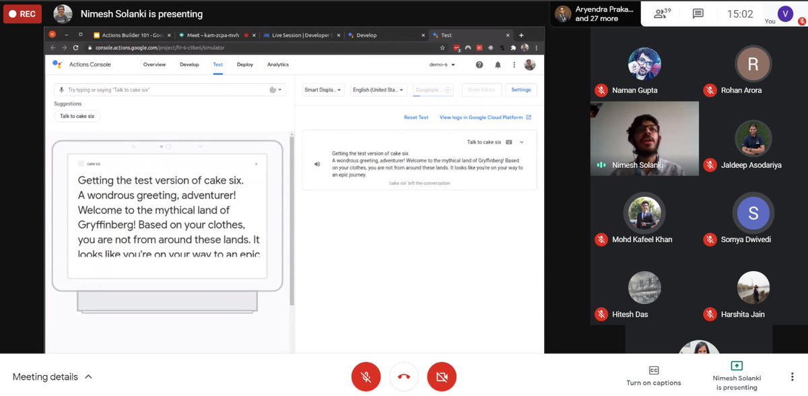Open the chat panel icon in Meet
Viewport: 808px width, 396px height.
click(700, 13)
